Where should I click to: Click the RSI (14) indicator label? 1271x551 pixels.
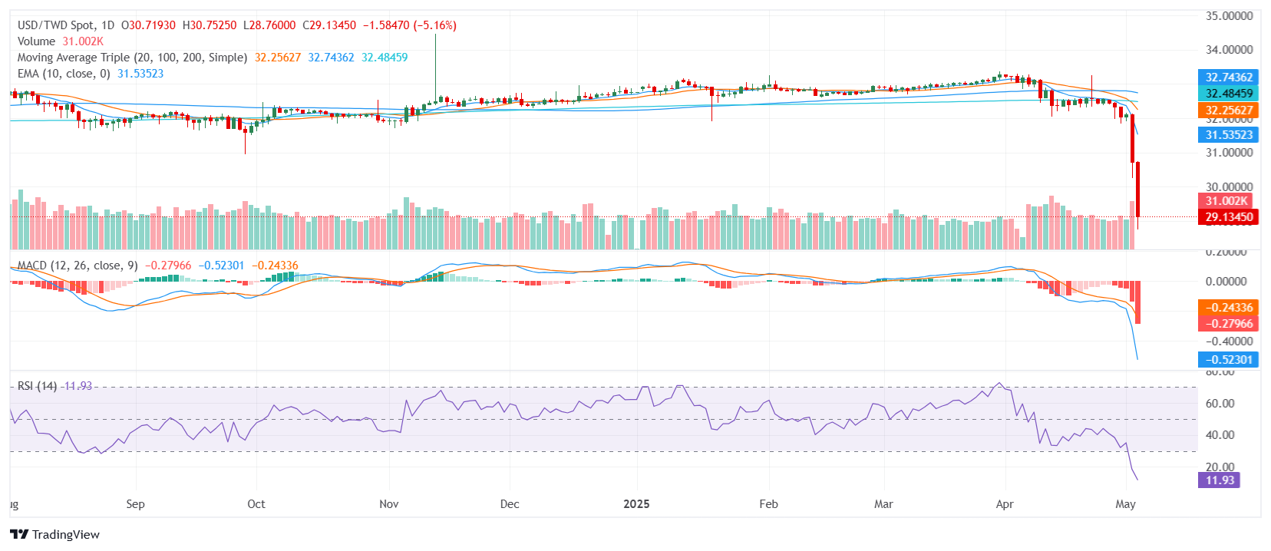click(x=37, y=386)
